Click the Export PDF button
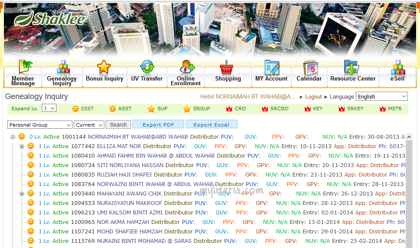The height and width of the screenshot is (248, 420). [x=158, y=125]
